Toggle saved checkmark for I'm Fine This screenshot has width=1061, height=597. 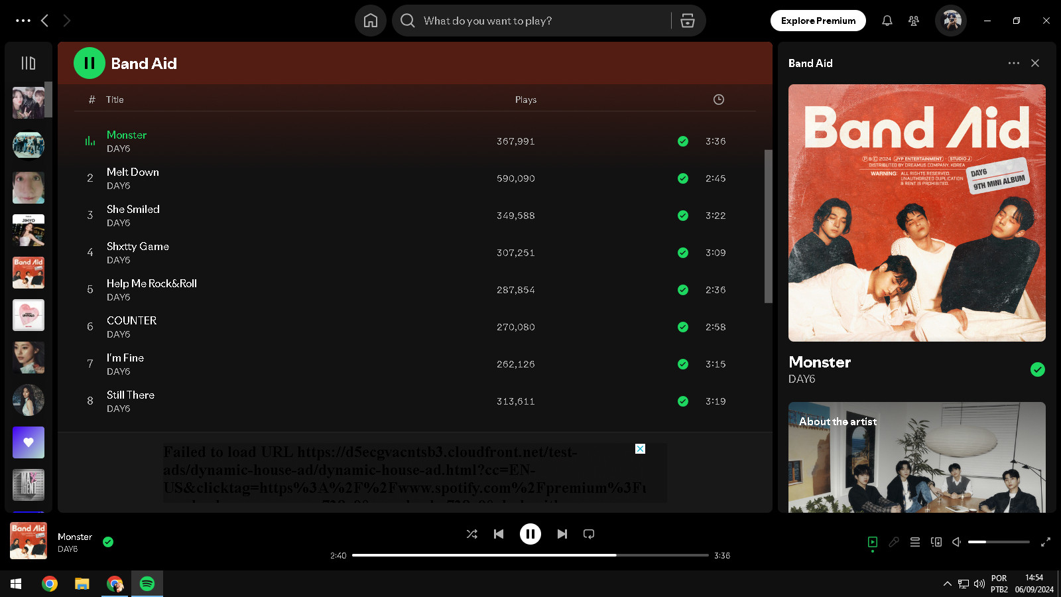click(683, 364)
